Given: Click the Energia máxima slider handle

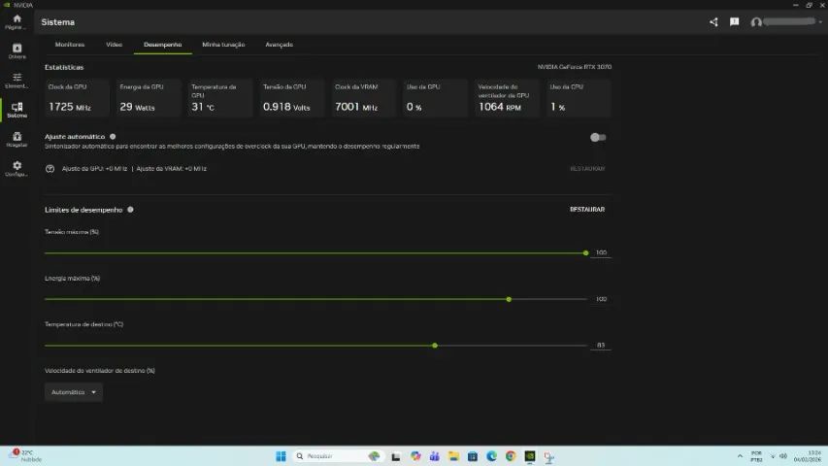Looking at the screenshot, I should [x=509, y=300].
